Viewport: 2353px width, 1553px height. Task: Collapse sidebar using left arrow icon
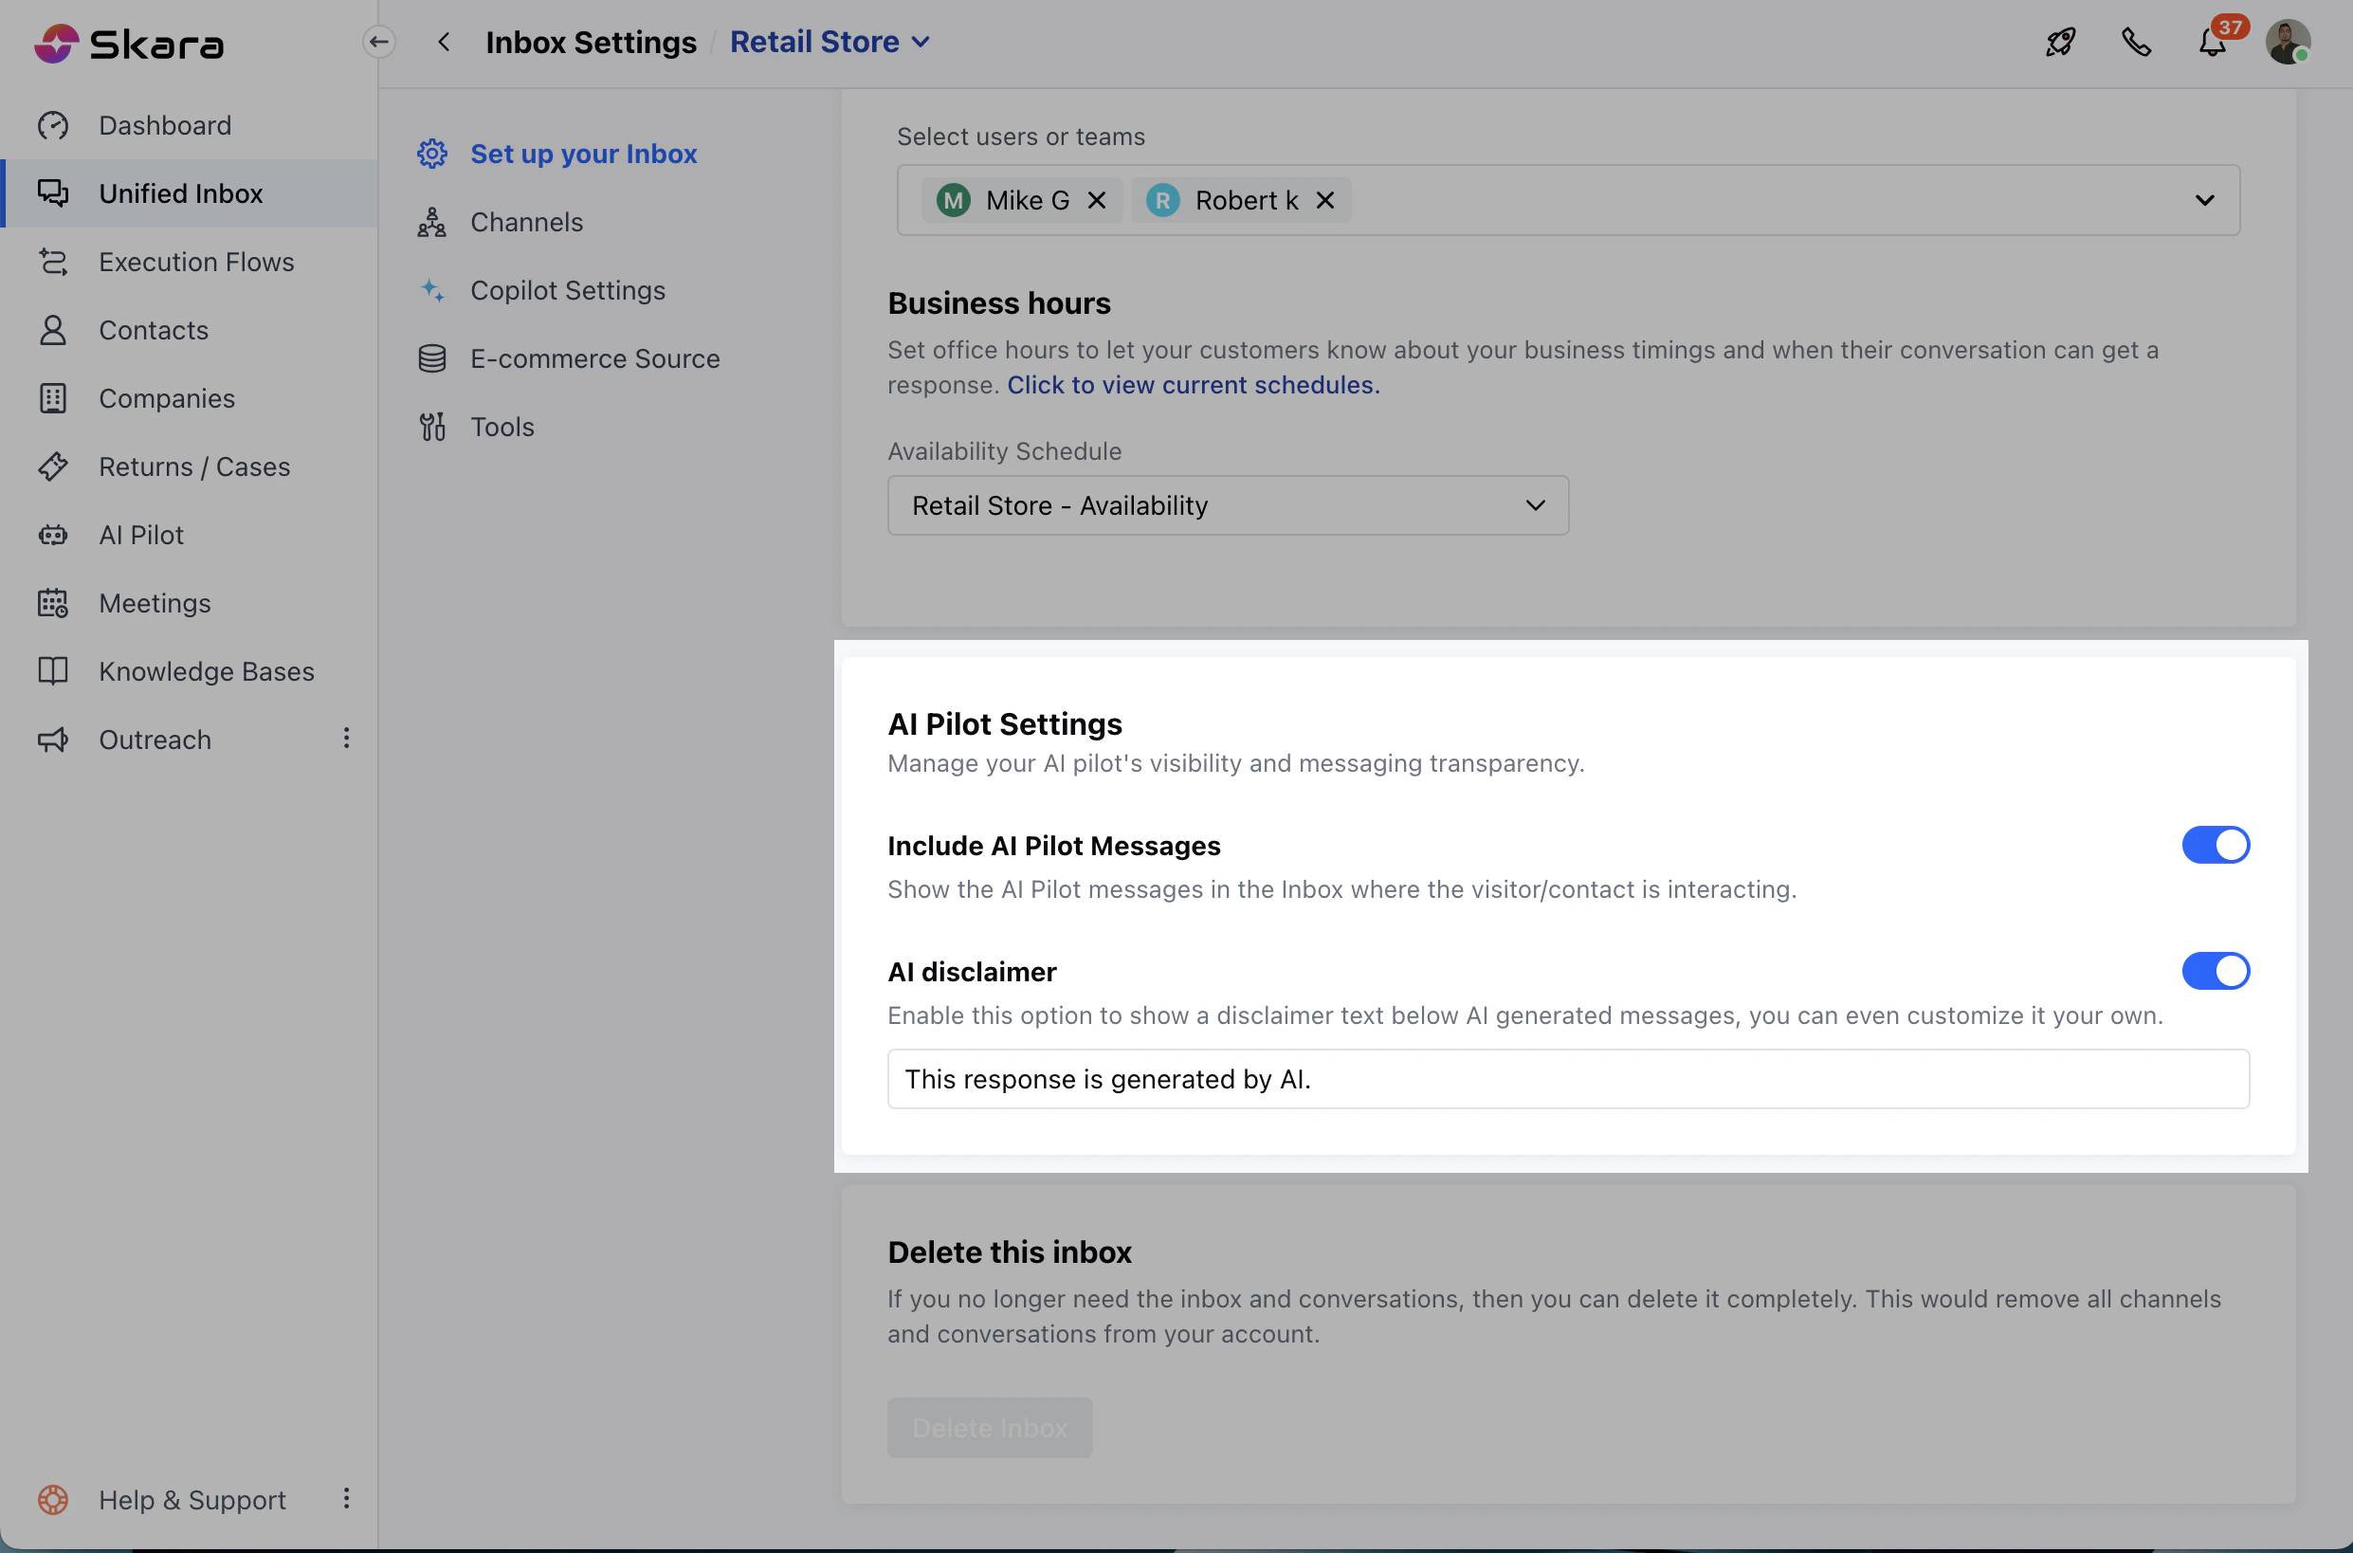click(378, 42)
